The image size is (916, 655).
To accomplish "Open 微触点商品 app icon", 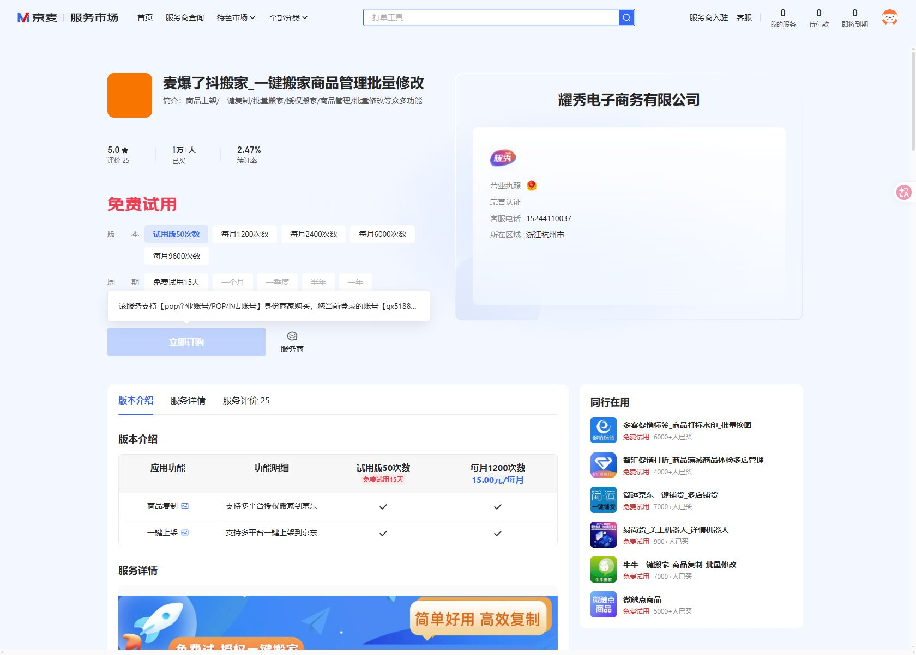I will [x=603, y=604].
